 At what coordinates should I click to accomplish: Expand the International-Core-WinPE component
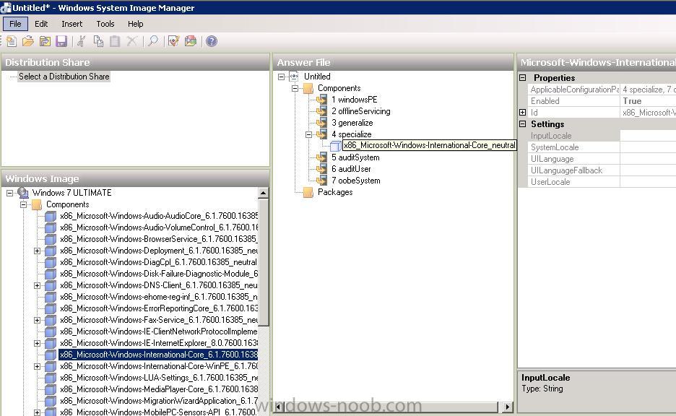coord(37,366)
